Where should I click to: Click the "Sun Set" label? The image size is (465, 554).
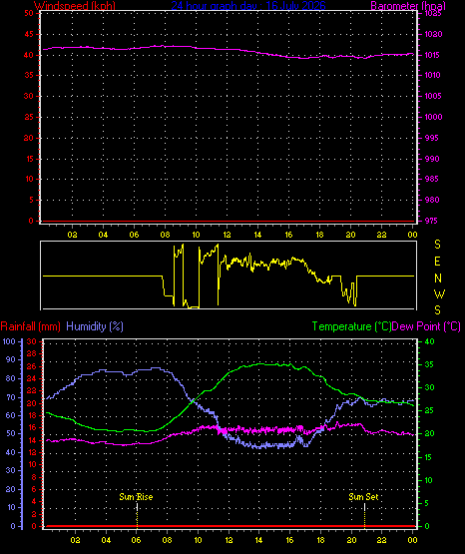click(363, 497)
